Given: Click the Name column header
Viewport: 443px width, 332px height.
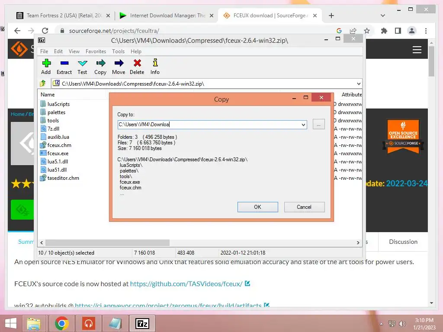Looking at the screenshot, I should pyautogui.click(x=48, y=95).
